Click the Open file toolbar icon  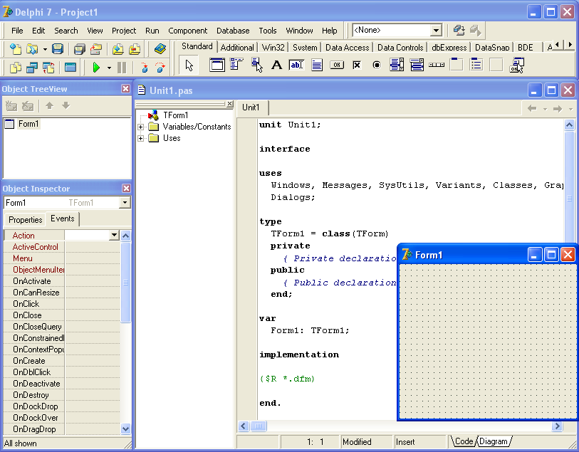(x=32, y=48)
